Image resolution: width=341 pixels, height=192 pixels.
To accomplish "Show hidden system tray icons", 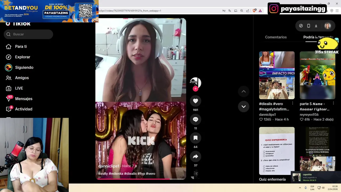I will click(300, 188).
